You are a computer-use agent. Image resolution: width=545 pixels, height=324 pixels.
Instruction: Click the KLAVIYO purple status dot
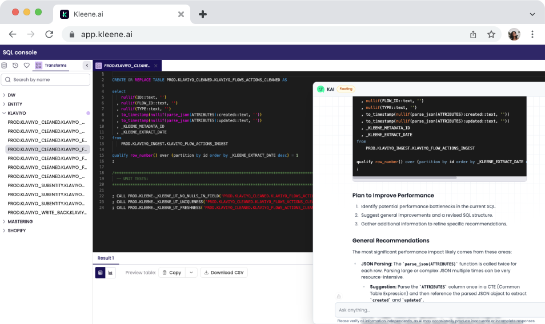click(x=88, y=113)
